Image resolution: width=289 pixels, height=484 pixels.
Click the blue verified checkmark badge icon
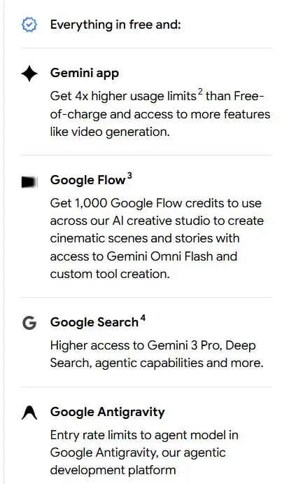(29, 25)
